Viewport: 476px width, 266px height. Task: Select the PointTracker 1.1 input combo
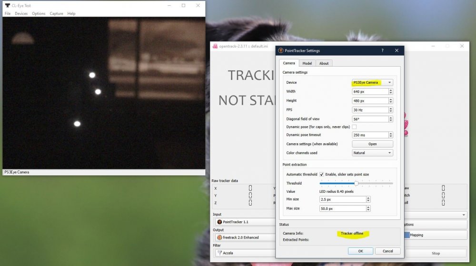click(245, 222)
